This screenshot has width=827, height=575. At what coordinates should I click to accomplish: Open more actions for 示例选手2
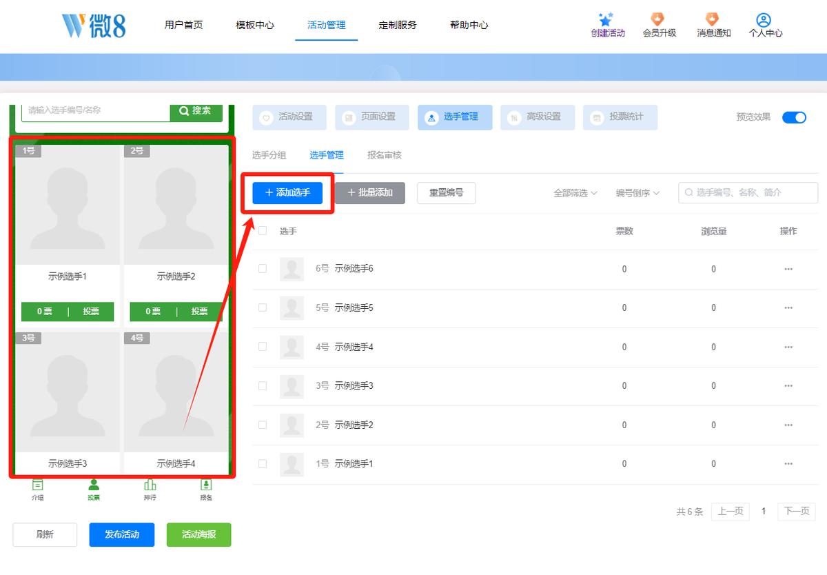coord(788,425)
